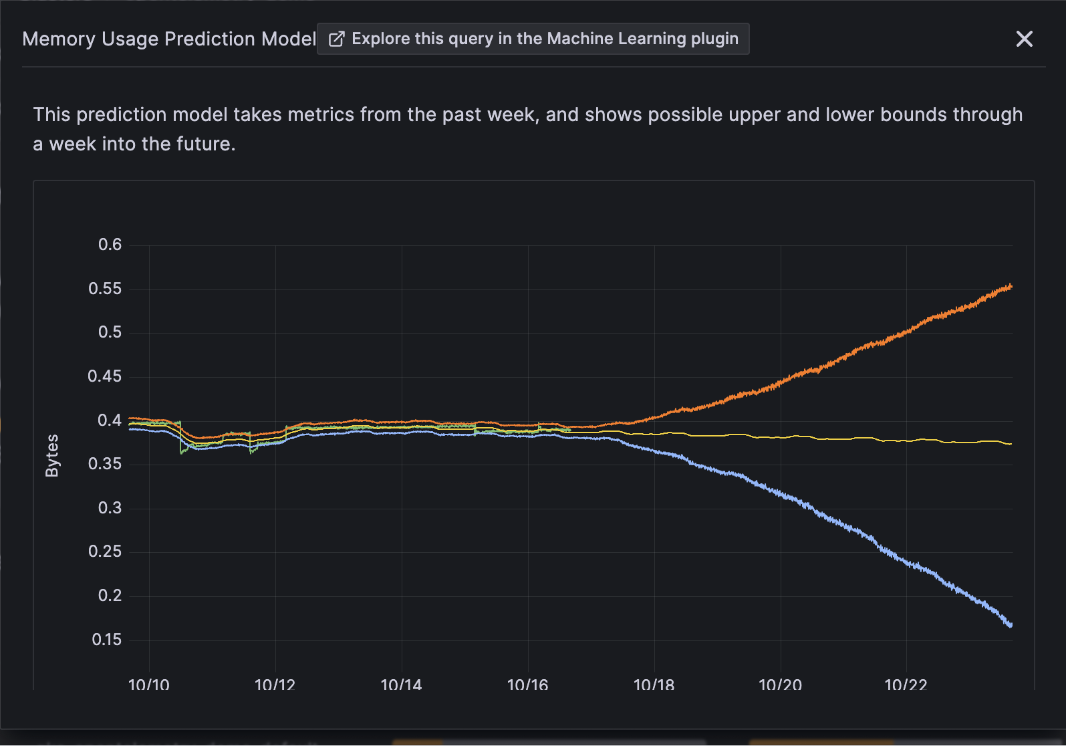Click the 10/14 date label on x-axis
The image size is (1066, 746).
click(401, 685)
